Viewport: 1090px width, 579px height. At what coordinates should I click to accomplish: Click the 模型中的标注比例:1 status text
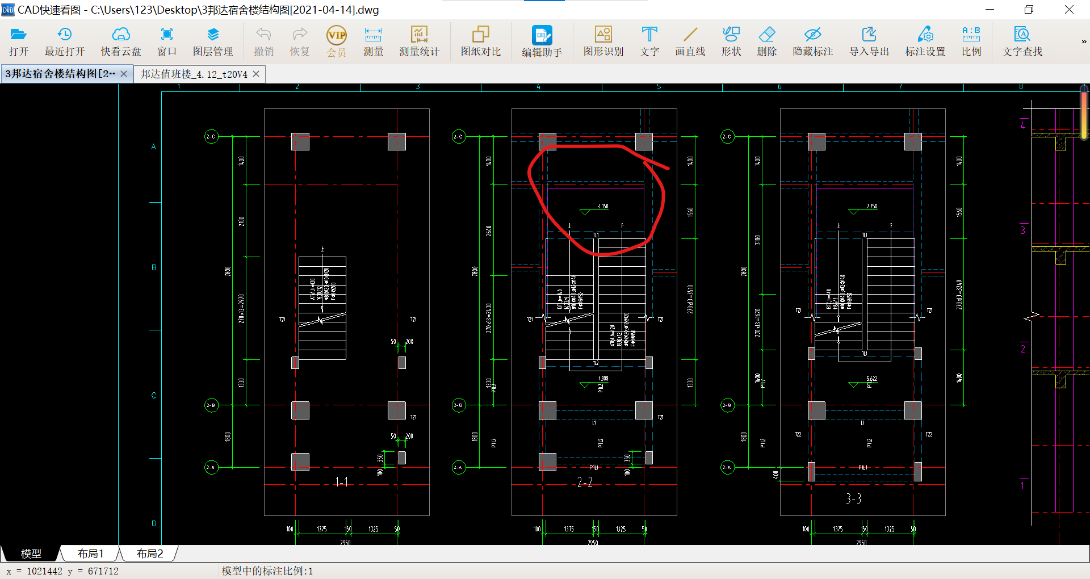[267, 571]
